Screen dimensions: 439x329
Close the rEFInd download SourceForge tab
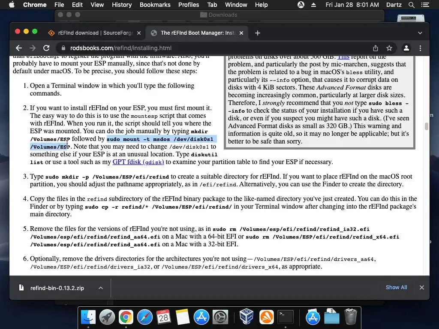139,33
